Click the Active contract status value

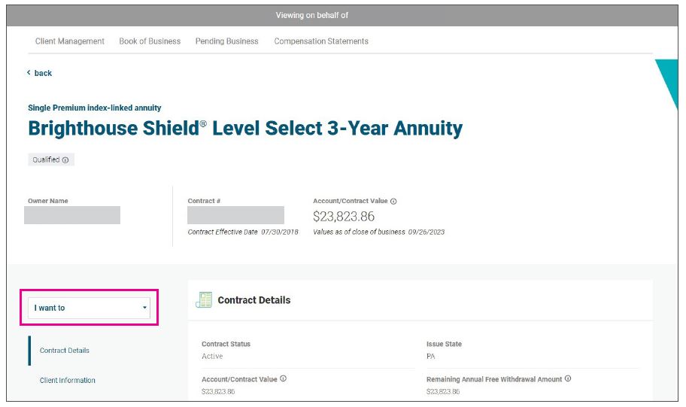[212, 357]
